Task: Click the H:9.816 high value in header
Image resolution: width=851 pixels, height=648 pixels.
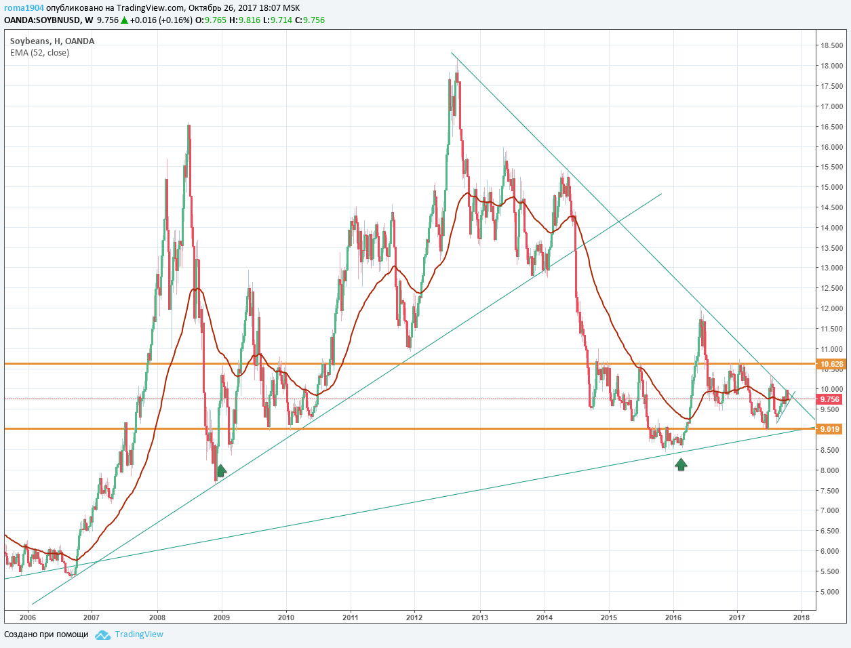Action: coord(245,20)
